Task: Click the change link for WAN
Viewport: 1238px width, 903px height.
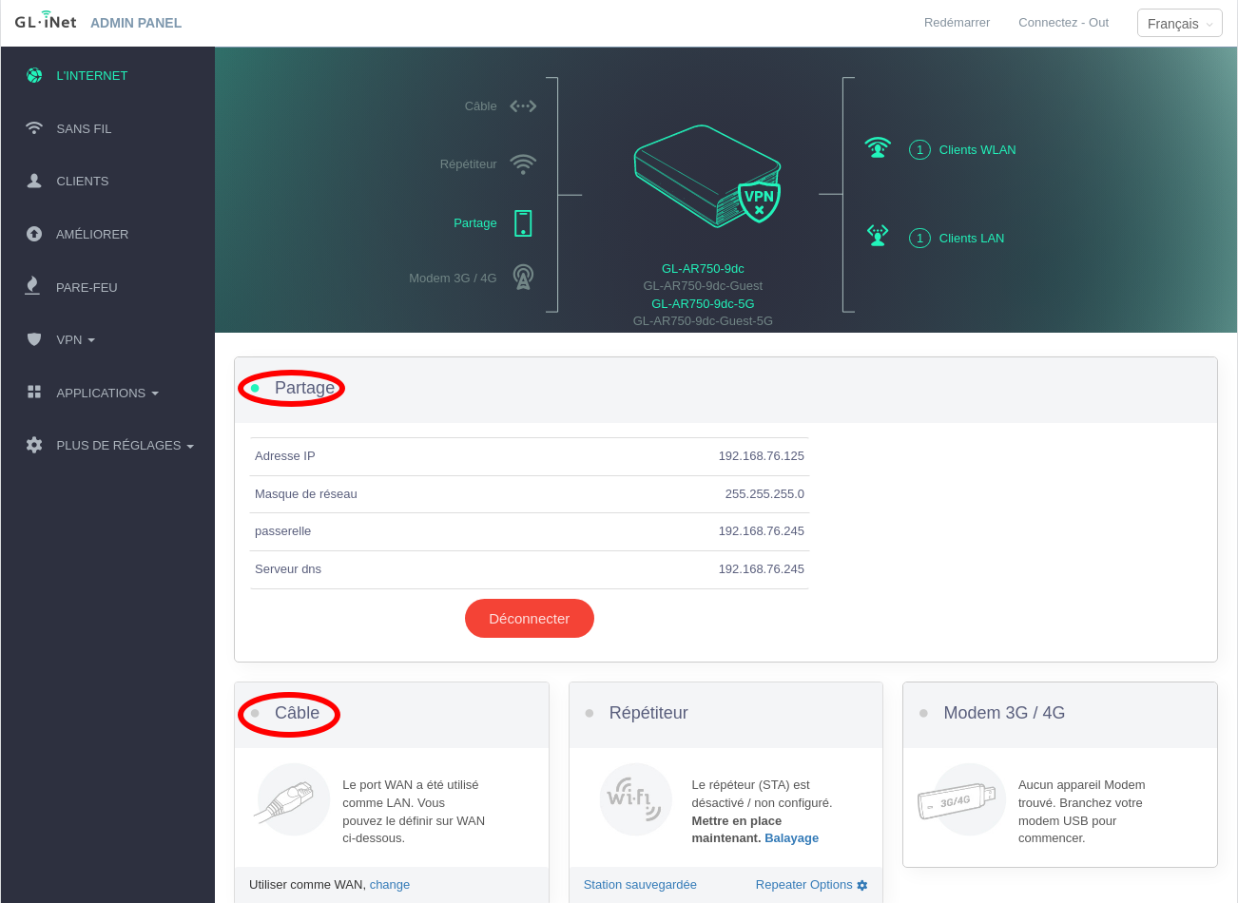Action: (389, 885)
